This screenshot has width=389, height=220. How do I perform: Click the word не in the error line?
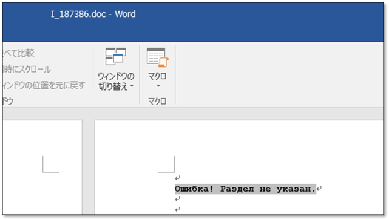point(265,189)
